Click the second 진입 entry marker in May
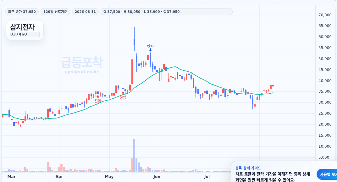Viewport: 337px width, 182px height. point(123,96)
